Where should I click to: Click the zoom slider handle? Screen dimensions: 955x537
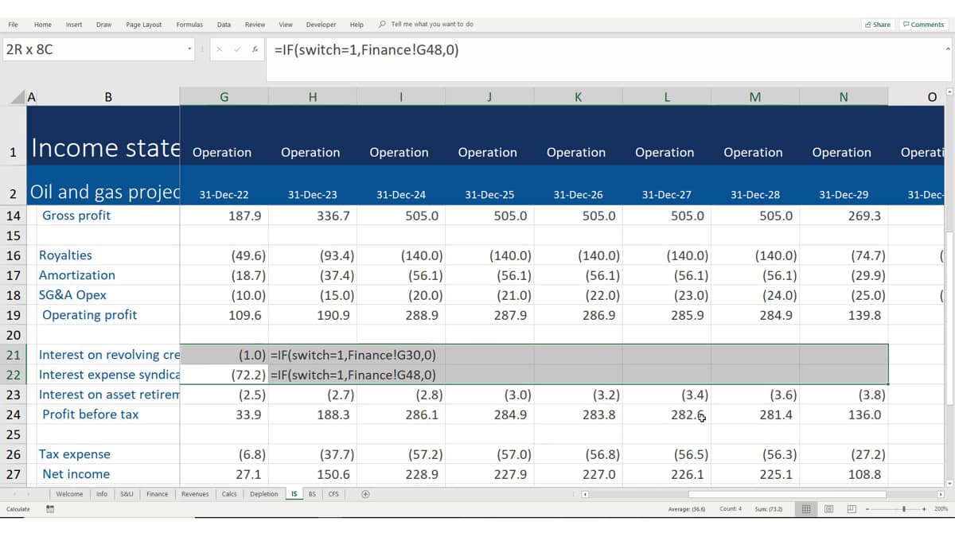coord(903,509)
